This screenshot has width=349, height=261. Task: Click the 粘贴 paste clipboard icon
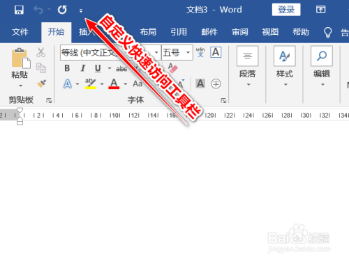tap(21, 58)
